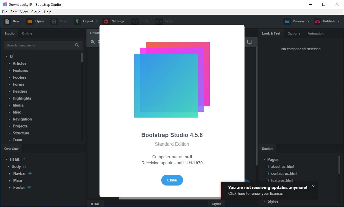This screenshot has width=344, height=207.
Task: Click the Publish cloud icon
Action: (317, 21)
